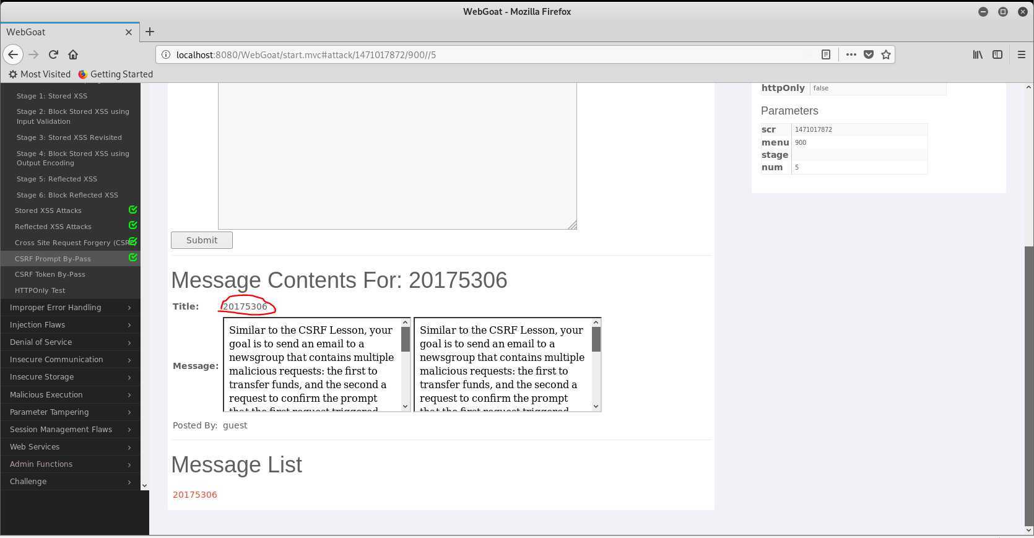The height and width of the screenshot is (538, 1034).
Task: Select CSRF Prompt By-Pass lesson
Action: pyautogui.click(x=53, y=259)
